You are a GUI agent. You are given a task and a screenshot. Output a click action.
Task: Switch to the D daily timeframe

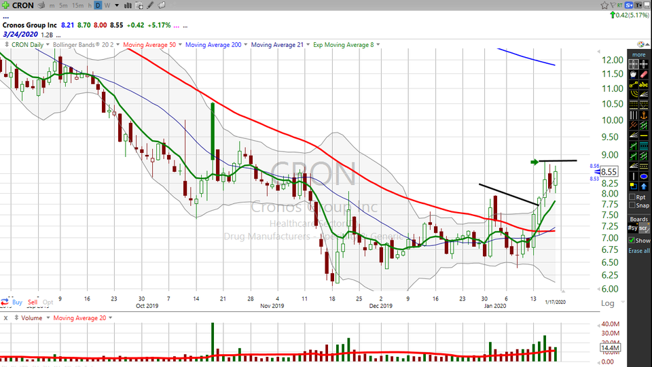[98, 5]
